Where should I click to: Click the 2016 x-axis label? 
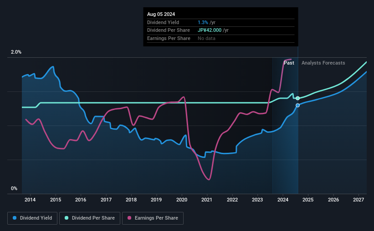[81, 200]
